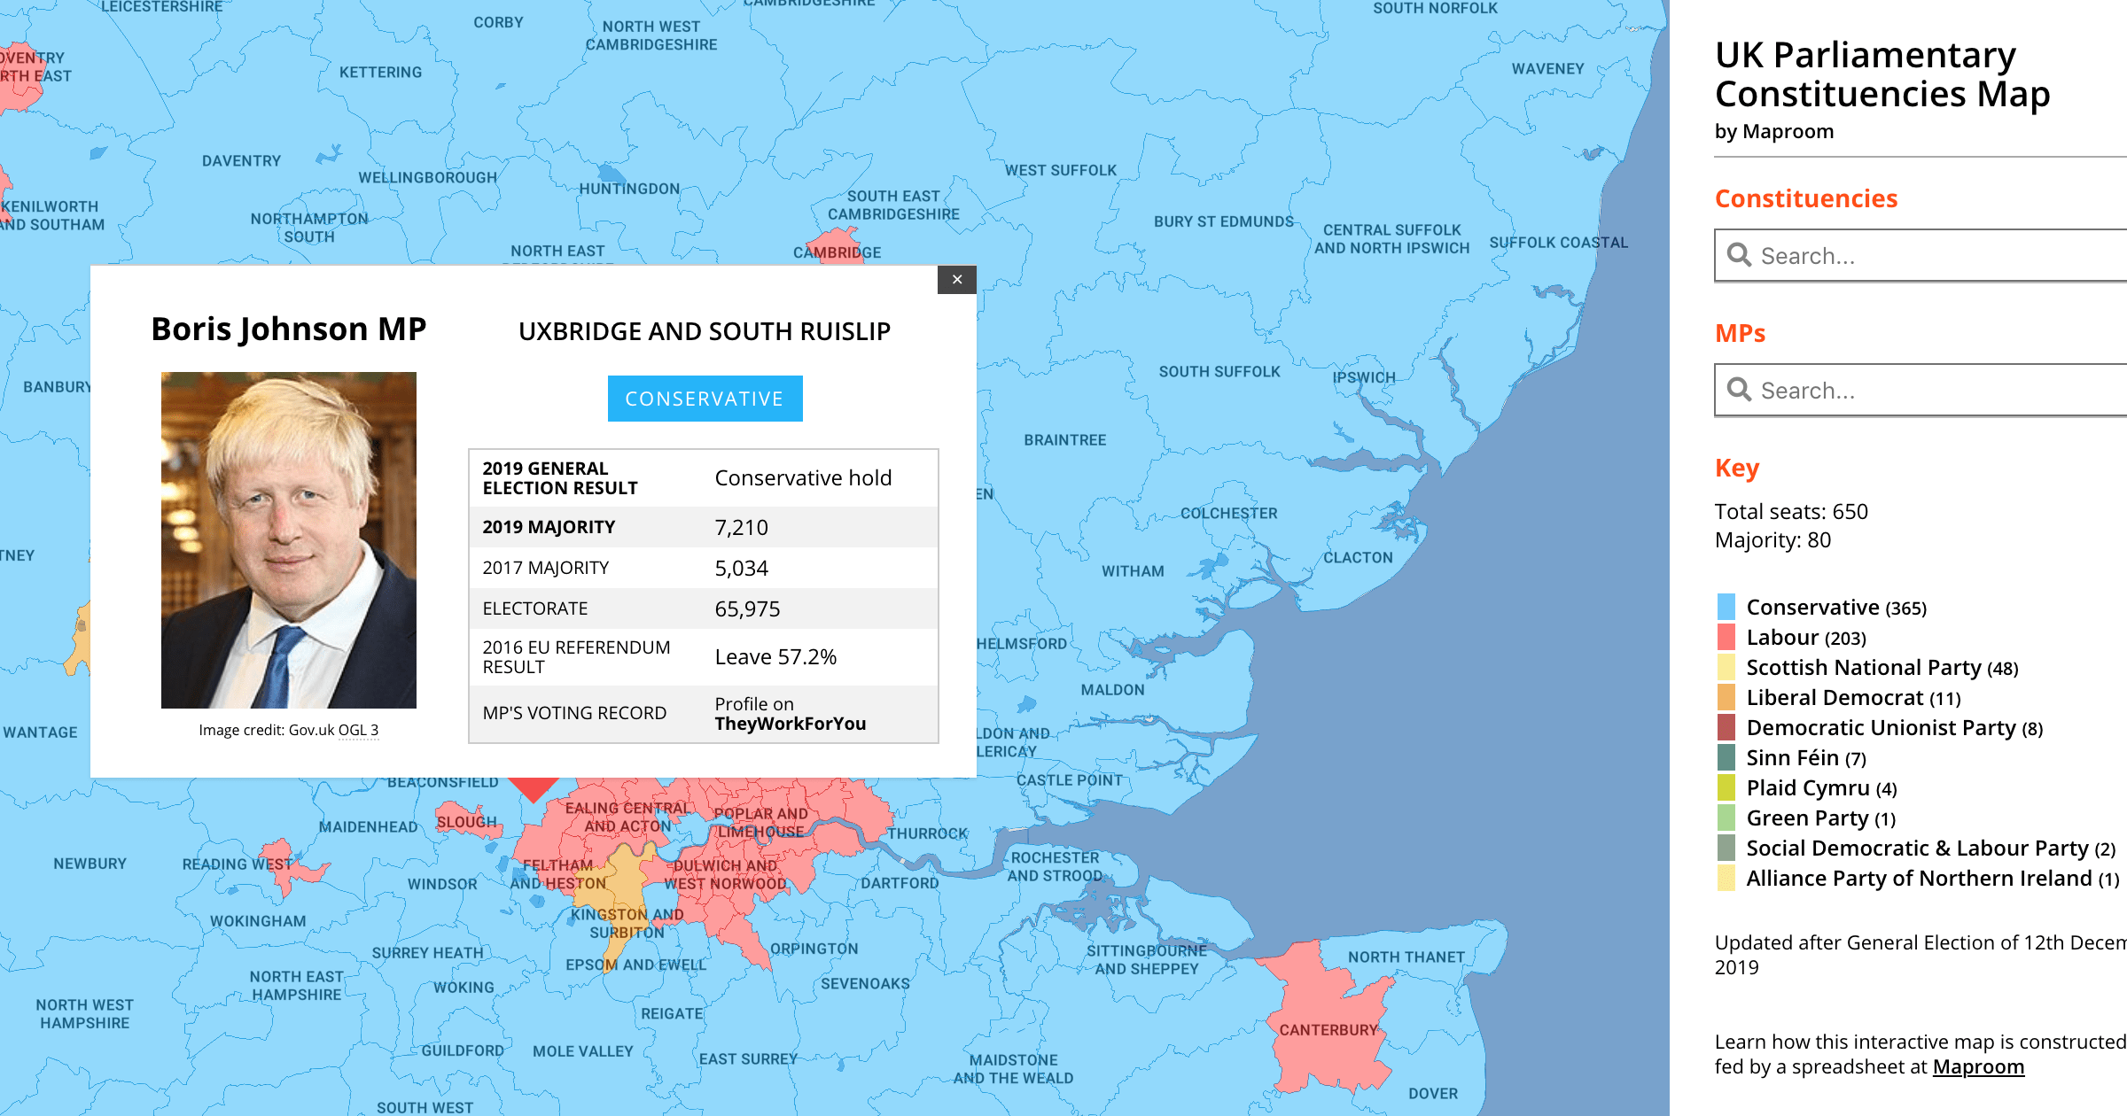Open the TheyWorkForYou profile link

[790, 724]
